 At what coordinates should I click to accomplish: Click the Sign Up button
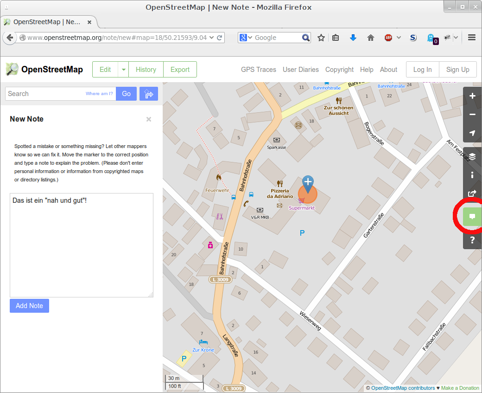coord(458,70)
